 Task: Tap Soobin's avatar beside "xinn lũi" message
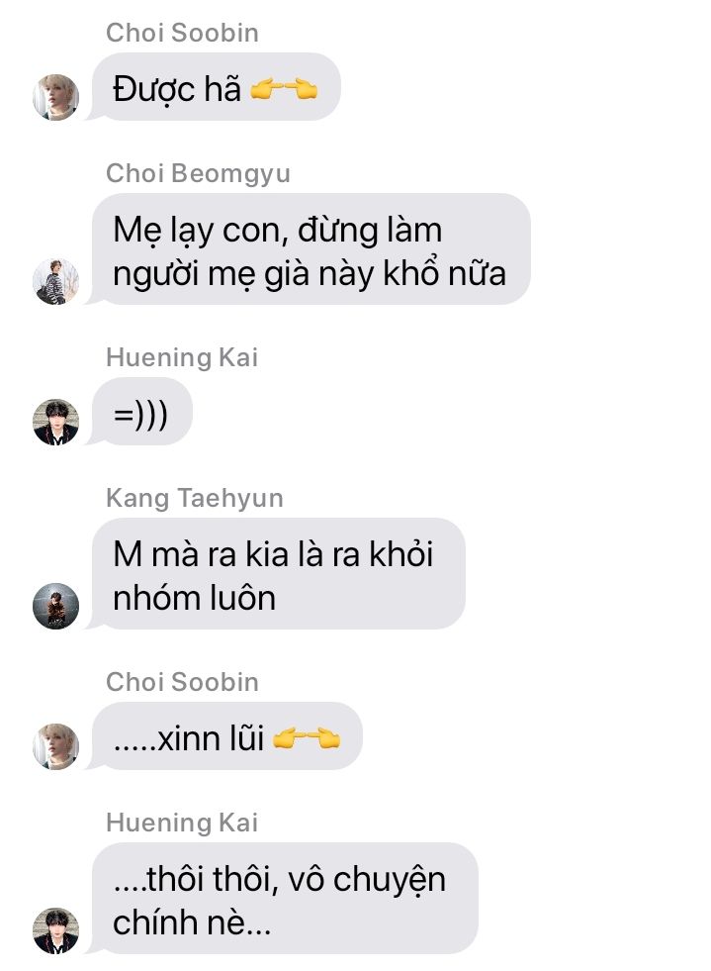point(55,746)
